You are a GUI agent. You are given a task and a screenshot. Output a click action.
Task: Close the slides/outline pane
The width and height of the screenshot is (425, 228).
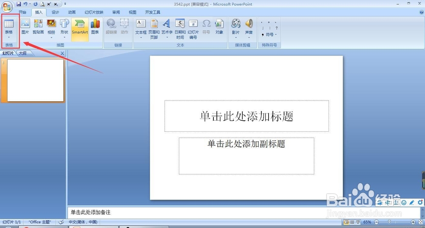click(x=62, y=53)
